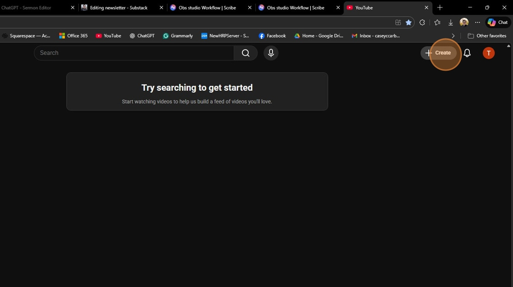Restore down the browser window
The image size is (513, 287).
(x=487, y=7)
